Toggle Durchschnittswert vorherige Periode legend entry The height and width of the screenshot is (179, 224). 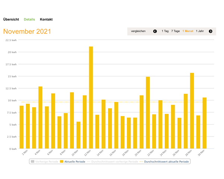pos(115,161)
